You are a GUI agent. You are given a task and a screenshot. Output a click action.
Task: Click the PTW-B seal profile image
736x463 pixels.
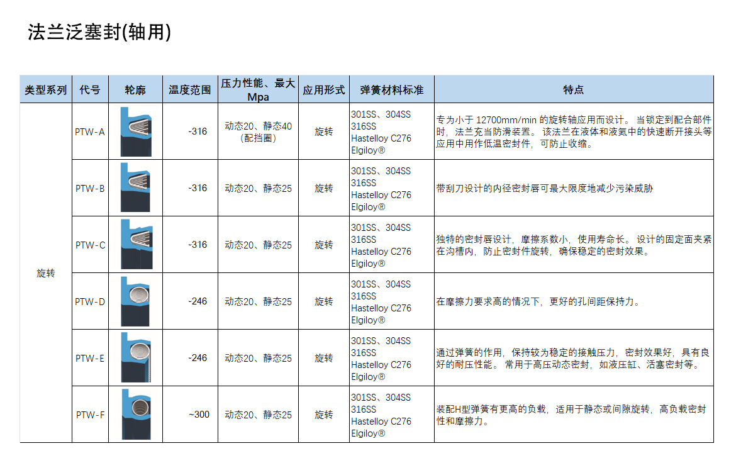pyautogui.click(x=136, y=187)
